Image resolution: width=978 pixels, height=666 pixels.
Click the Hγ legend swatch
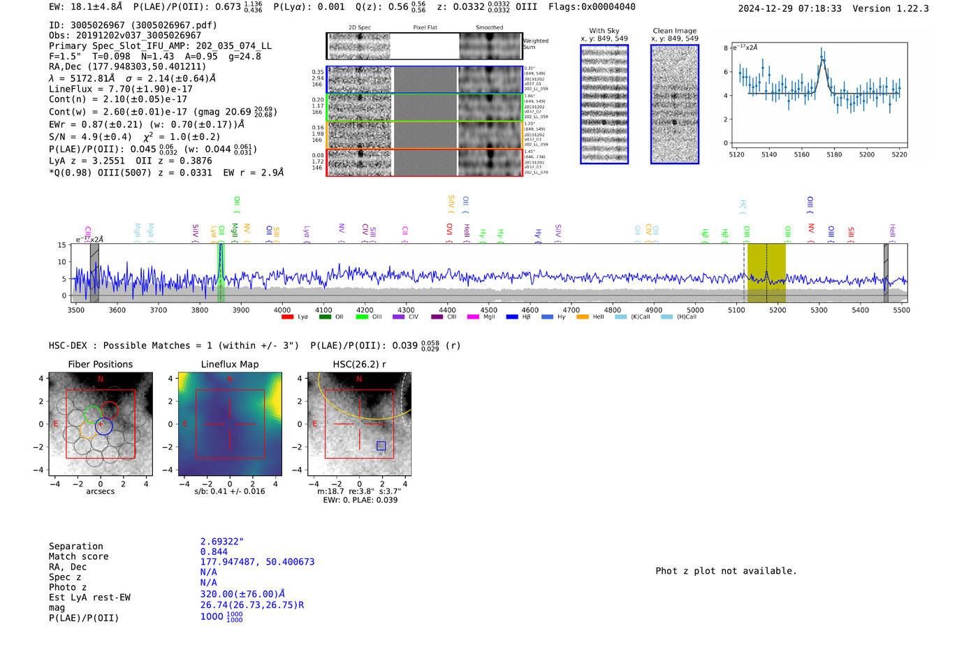547,317
